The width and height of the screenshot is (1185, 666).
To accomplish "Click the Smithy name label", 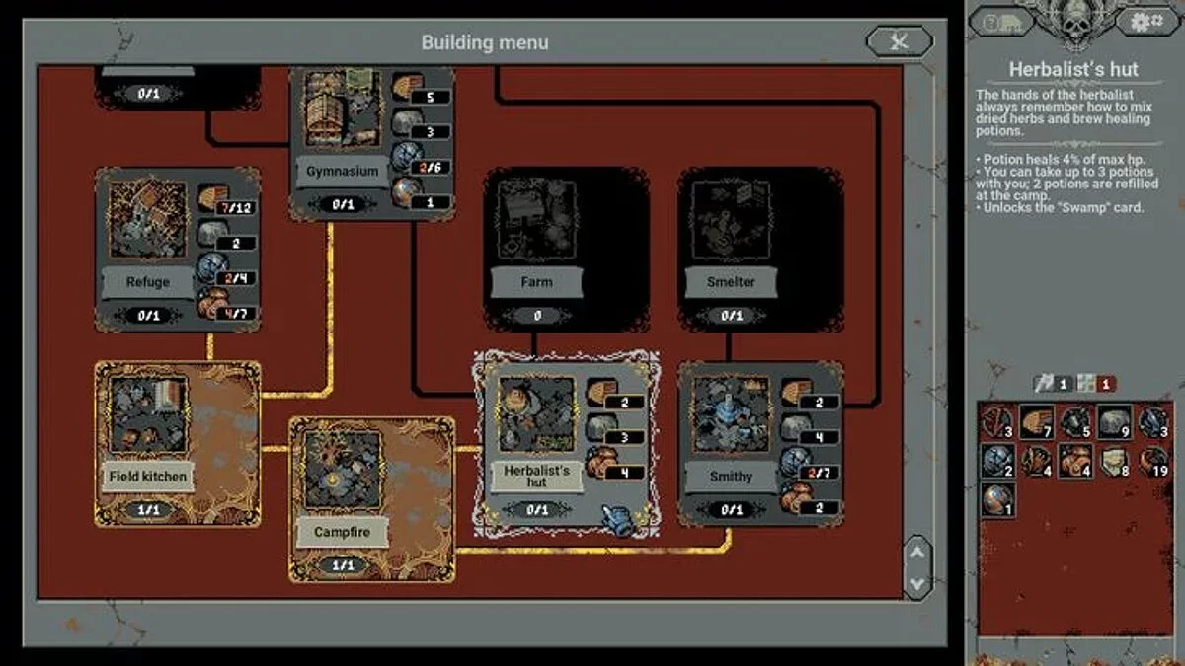I will point(731,476).
